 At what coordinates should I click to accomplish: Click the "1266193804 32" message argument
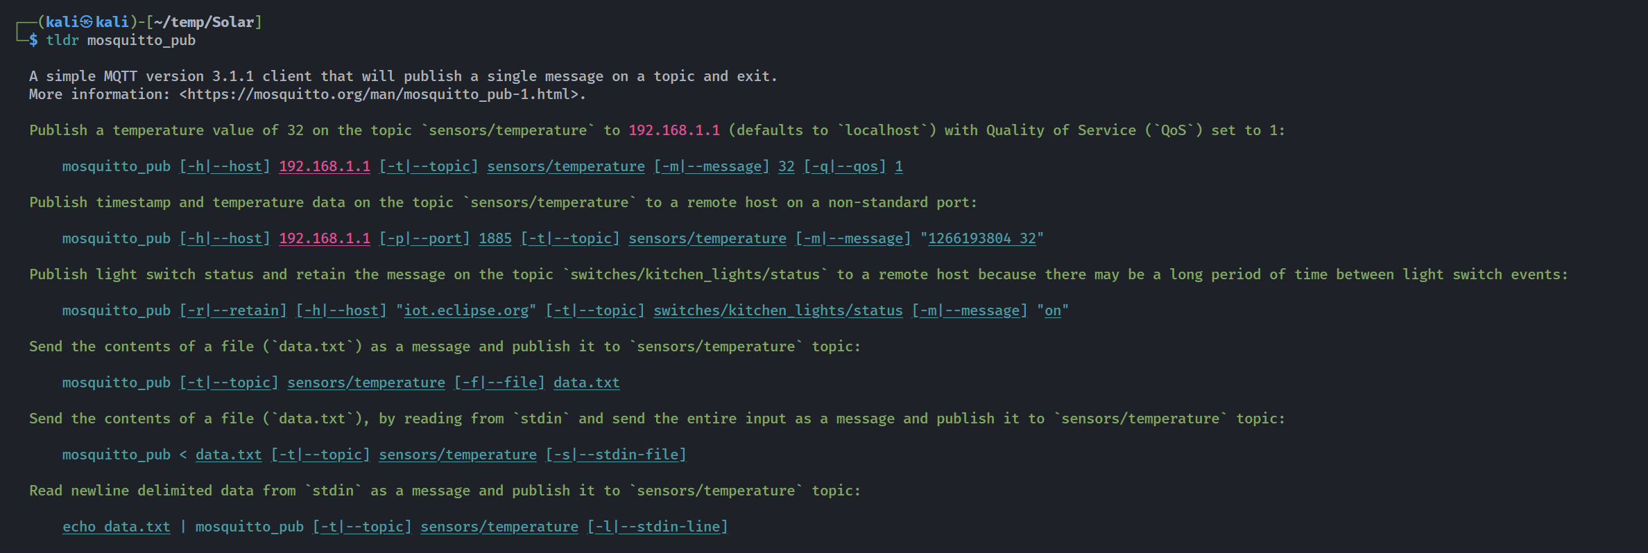coord(982,238)
